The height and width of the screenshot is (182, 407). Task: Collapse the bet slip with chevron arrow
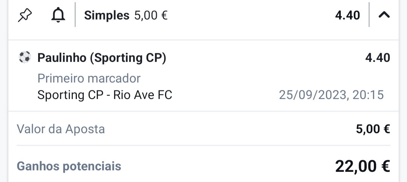click(384, 15)
